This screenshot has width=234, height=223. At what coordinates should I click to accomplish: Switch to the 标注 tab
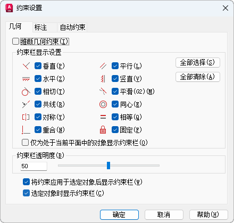(40, 28)
